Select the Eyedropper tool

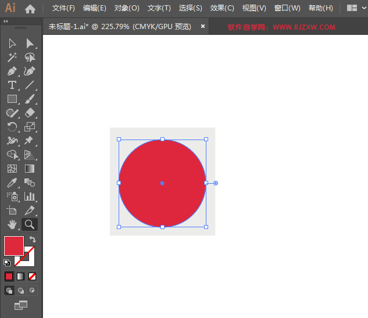pyautogui.click(x=12, y=183)
